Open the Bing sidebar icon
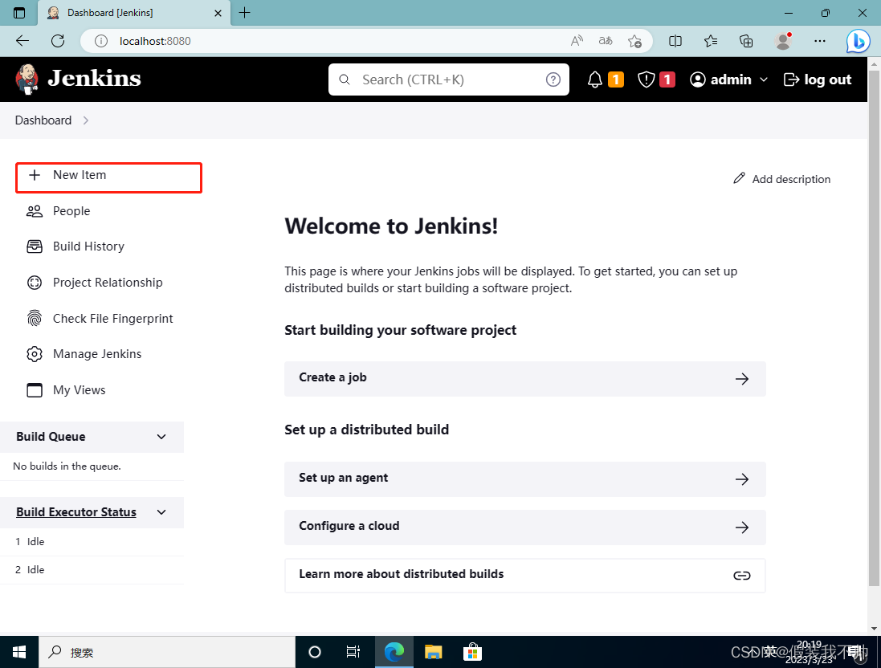The image size is (881, 668). coord(858,41)
